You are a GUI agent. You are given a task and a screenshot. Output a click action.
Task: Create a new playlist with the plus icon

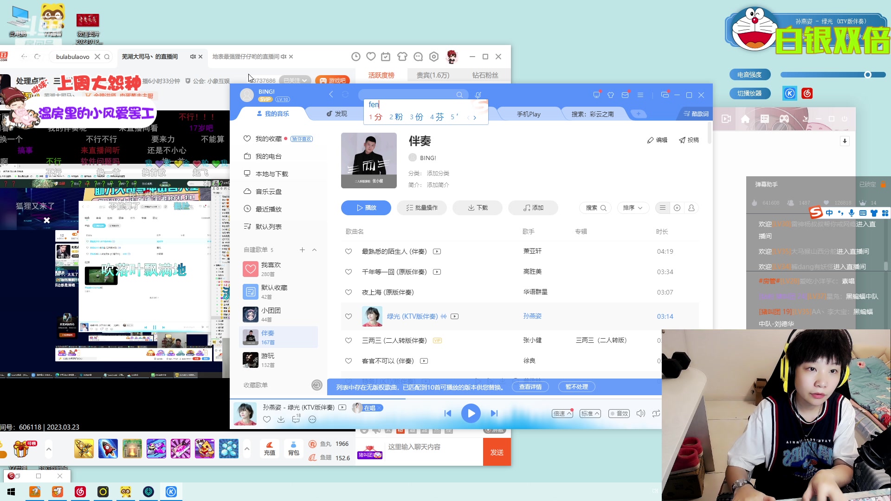tap(302, 250)
